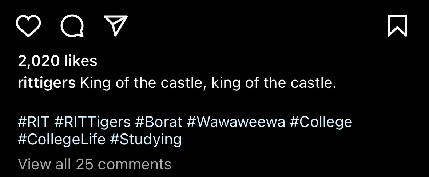The image size is (429, 177).
Task: View all 25 comments
Action: [x=95, y=164]
